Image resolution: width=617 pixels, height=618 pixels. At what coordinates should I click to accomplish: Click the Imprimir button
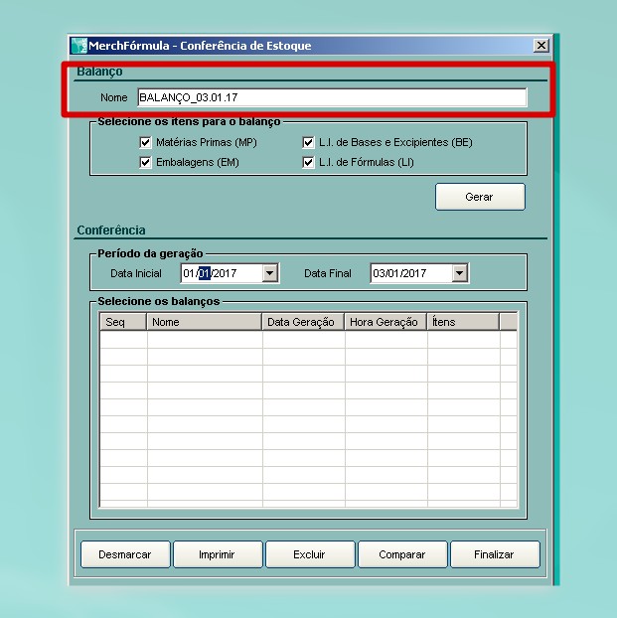(218, 554)
